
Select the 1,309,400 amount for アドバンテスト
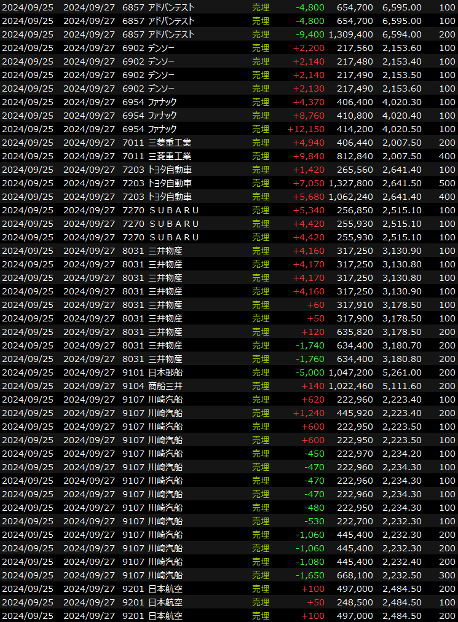350,34
